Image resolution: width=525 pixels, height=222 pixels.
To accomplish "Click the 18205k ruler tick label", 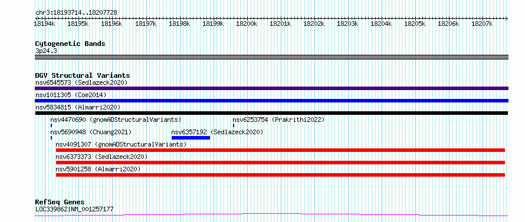I will tap(415, 24).
